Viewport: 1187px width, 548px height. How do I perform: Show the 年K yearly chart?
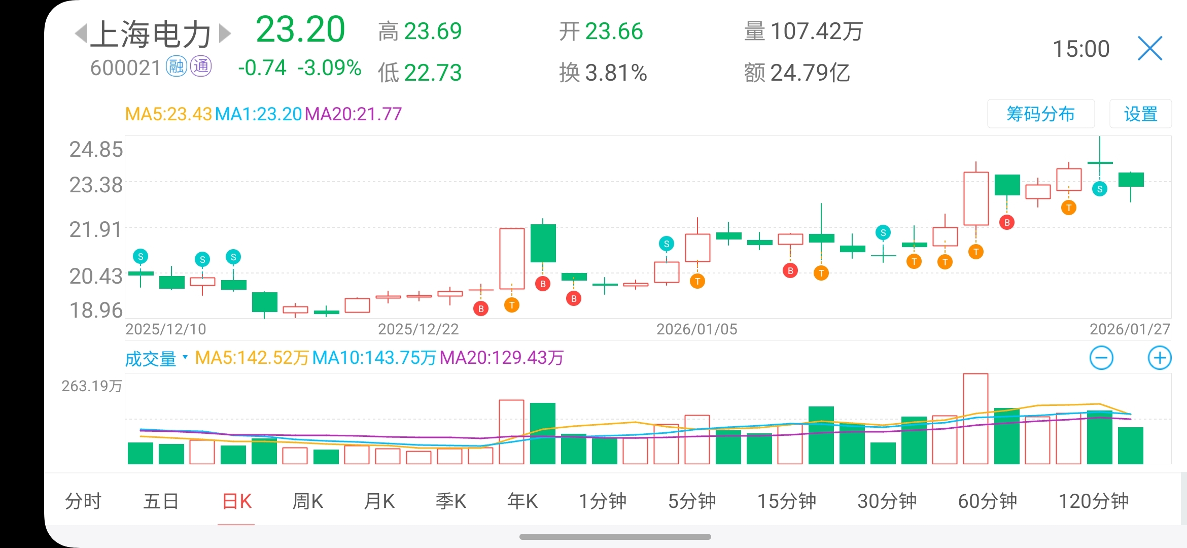[x=522, y=501]
